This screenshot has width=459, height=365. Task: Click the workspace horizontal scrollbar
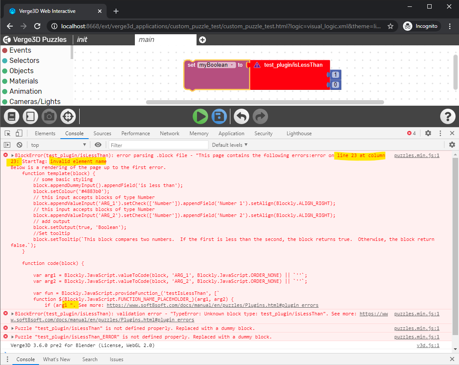265,102
